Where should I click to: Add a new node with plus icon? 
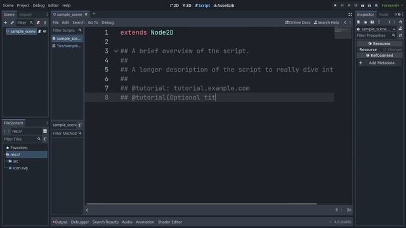pos(6,23)
